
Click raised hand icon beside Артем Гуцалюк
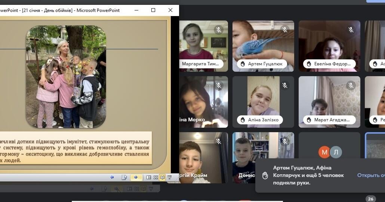tap(243, 64)
